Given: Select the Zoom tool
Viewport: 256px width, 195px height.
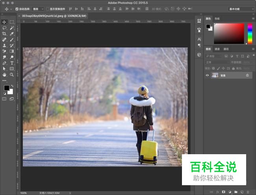Looking at the screenshot, I should tap(12, 75).
